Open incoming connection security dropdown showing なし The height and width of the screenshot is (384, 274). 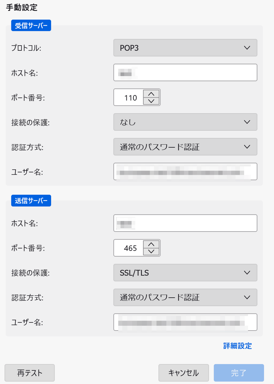(185, 122)
